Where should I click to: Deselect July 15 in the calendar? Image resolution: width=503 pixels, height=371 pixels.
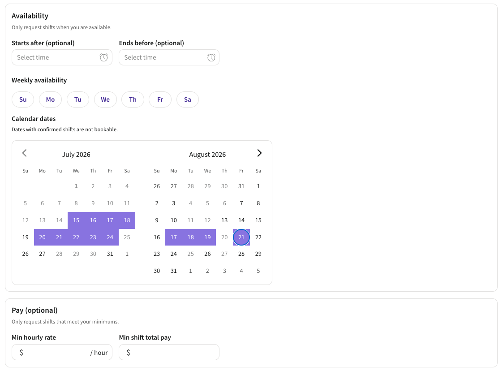76,220
